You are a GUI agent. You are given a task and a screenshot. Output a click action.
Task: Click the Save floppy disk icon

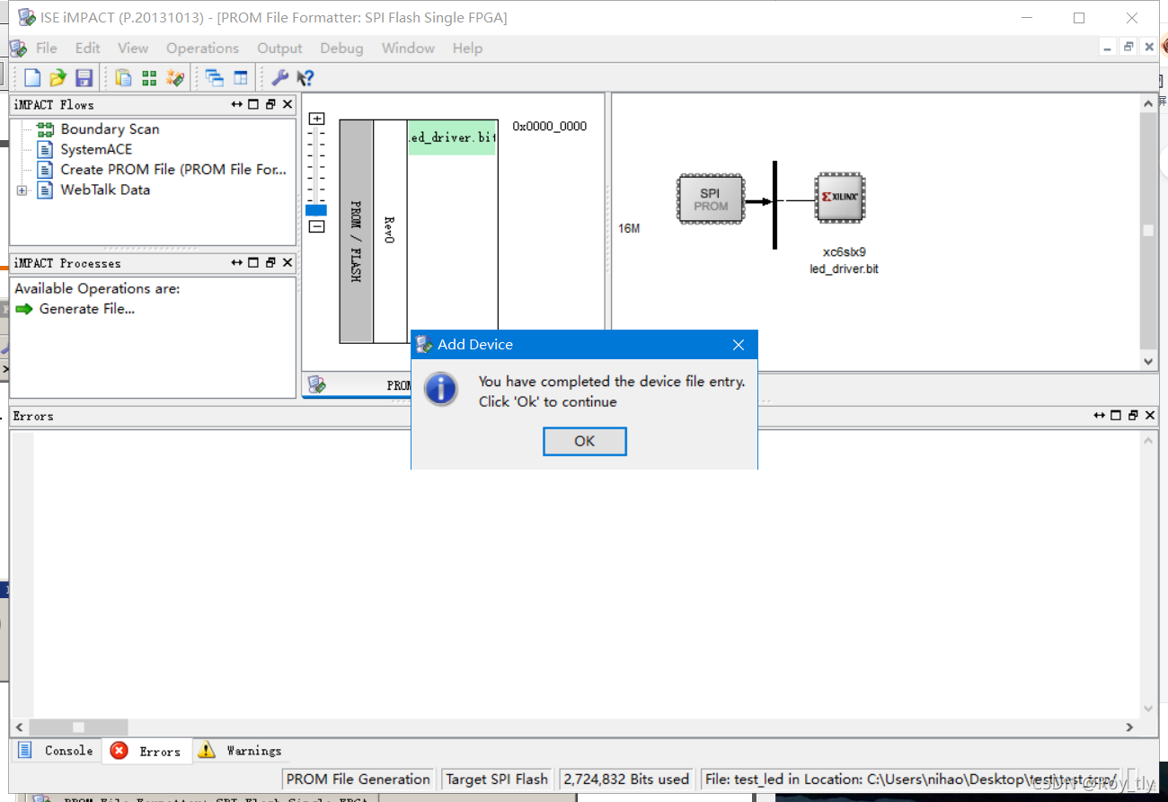pos(84,78)
